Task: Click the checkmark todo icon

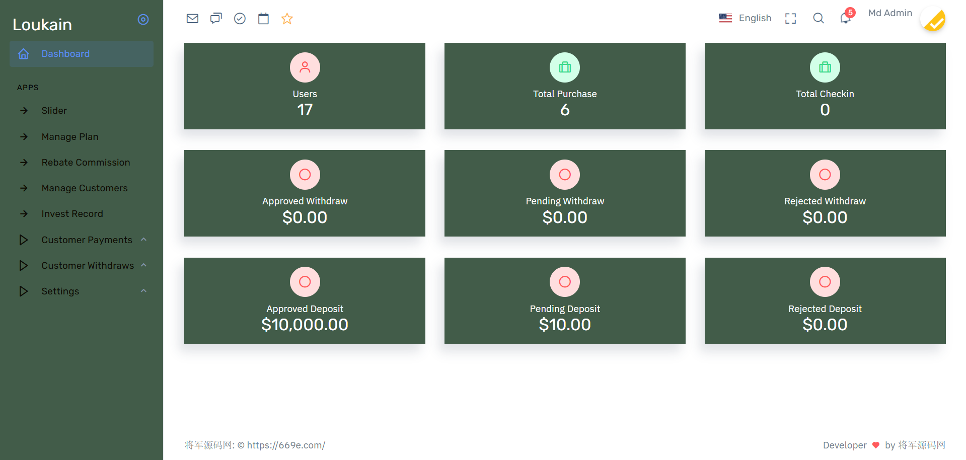Action: tap(240, 19)
